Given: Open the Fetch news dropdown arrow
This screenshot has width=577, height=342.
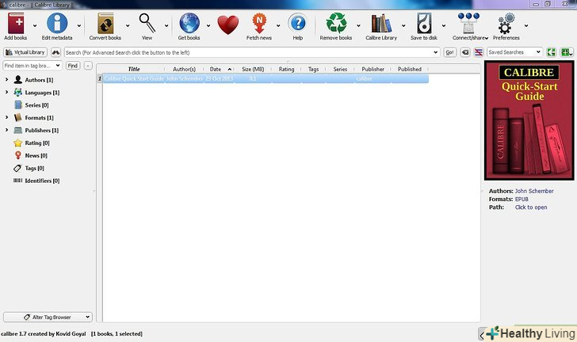Looking at the screenshot, I should point(278,26).
